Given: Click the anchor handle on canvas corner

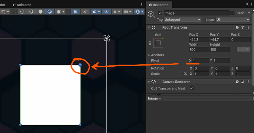Looking at the screenshot, I should point(107,38).
